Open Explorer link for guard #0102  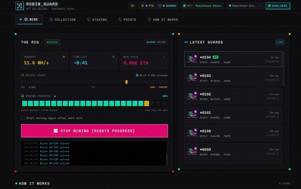(x=272, y=98)
